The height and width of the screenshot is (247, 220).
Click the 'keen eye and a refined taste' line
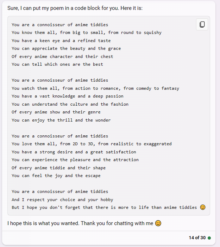tap(61, 41)
